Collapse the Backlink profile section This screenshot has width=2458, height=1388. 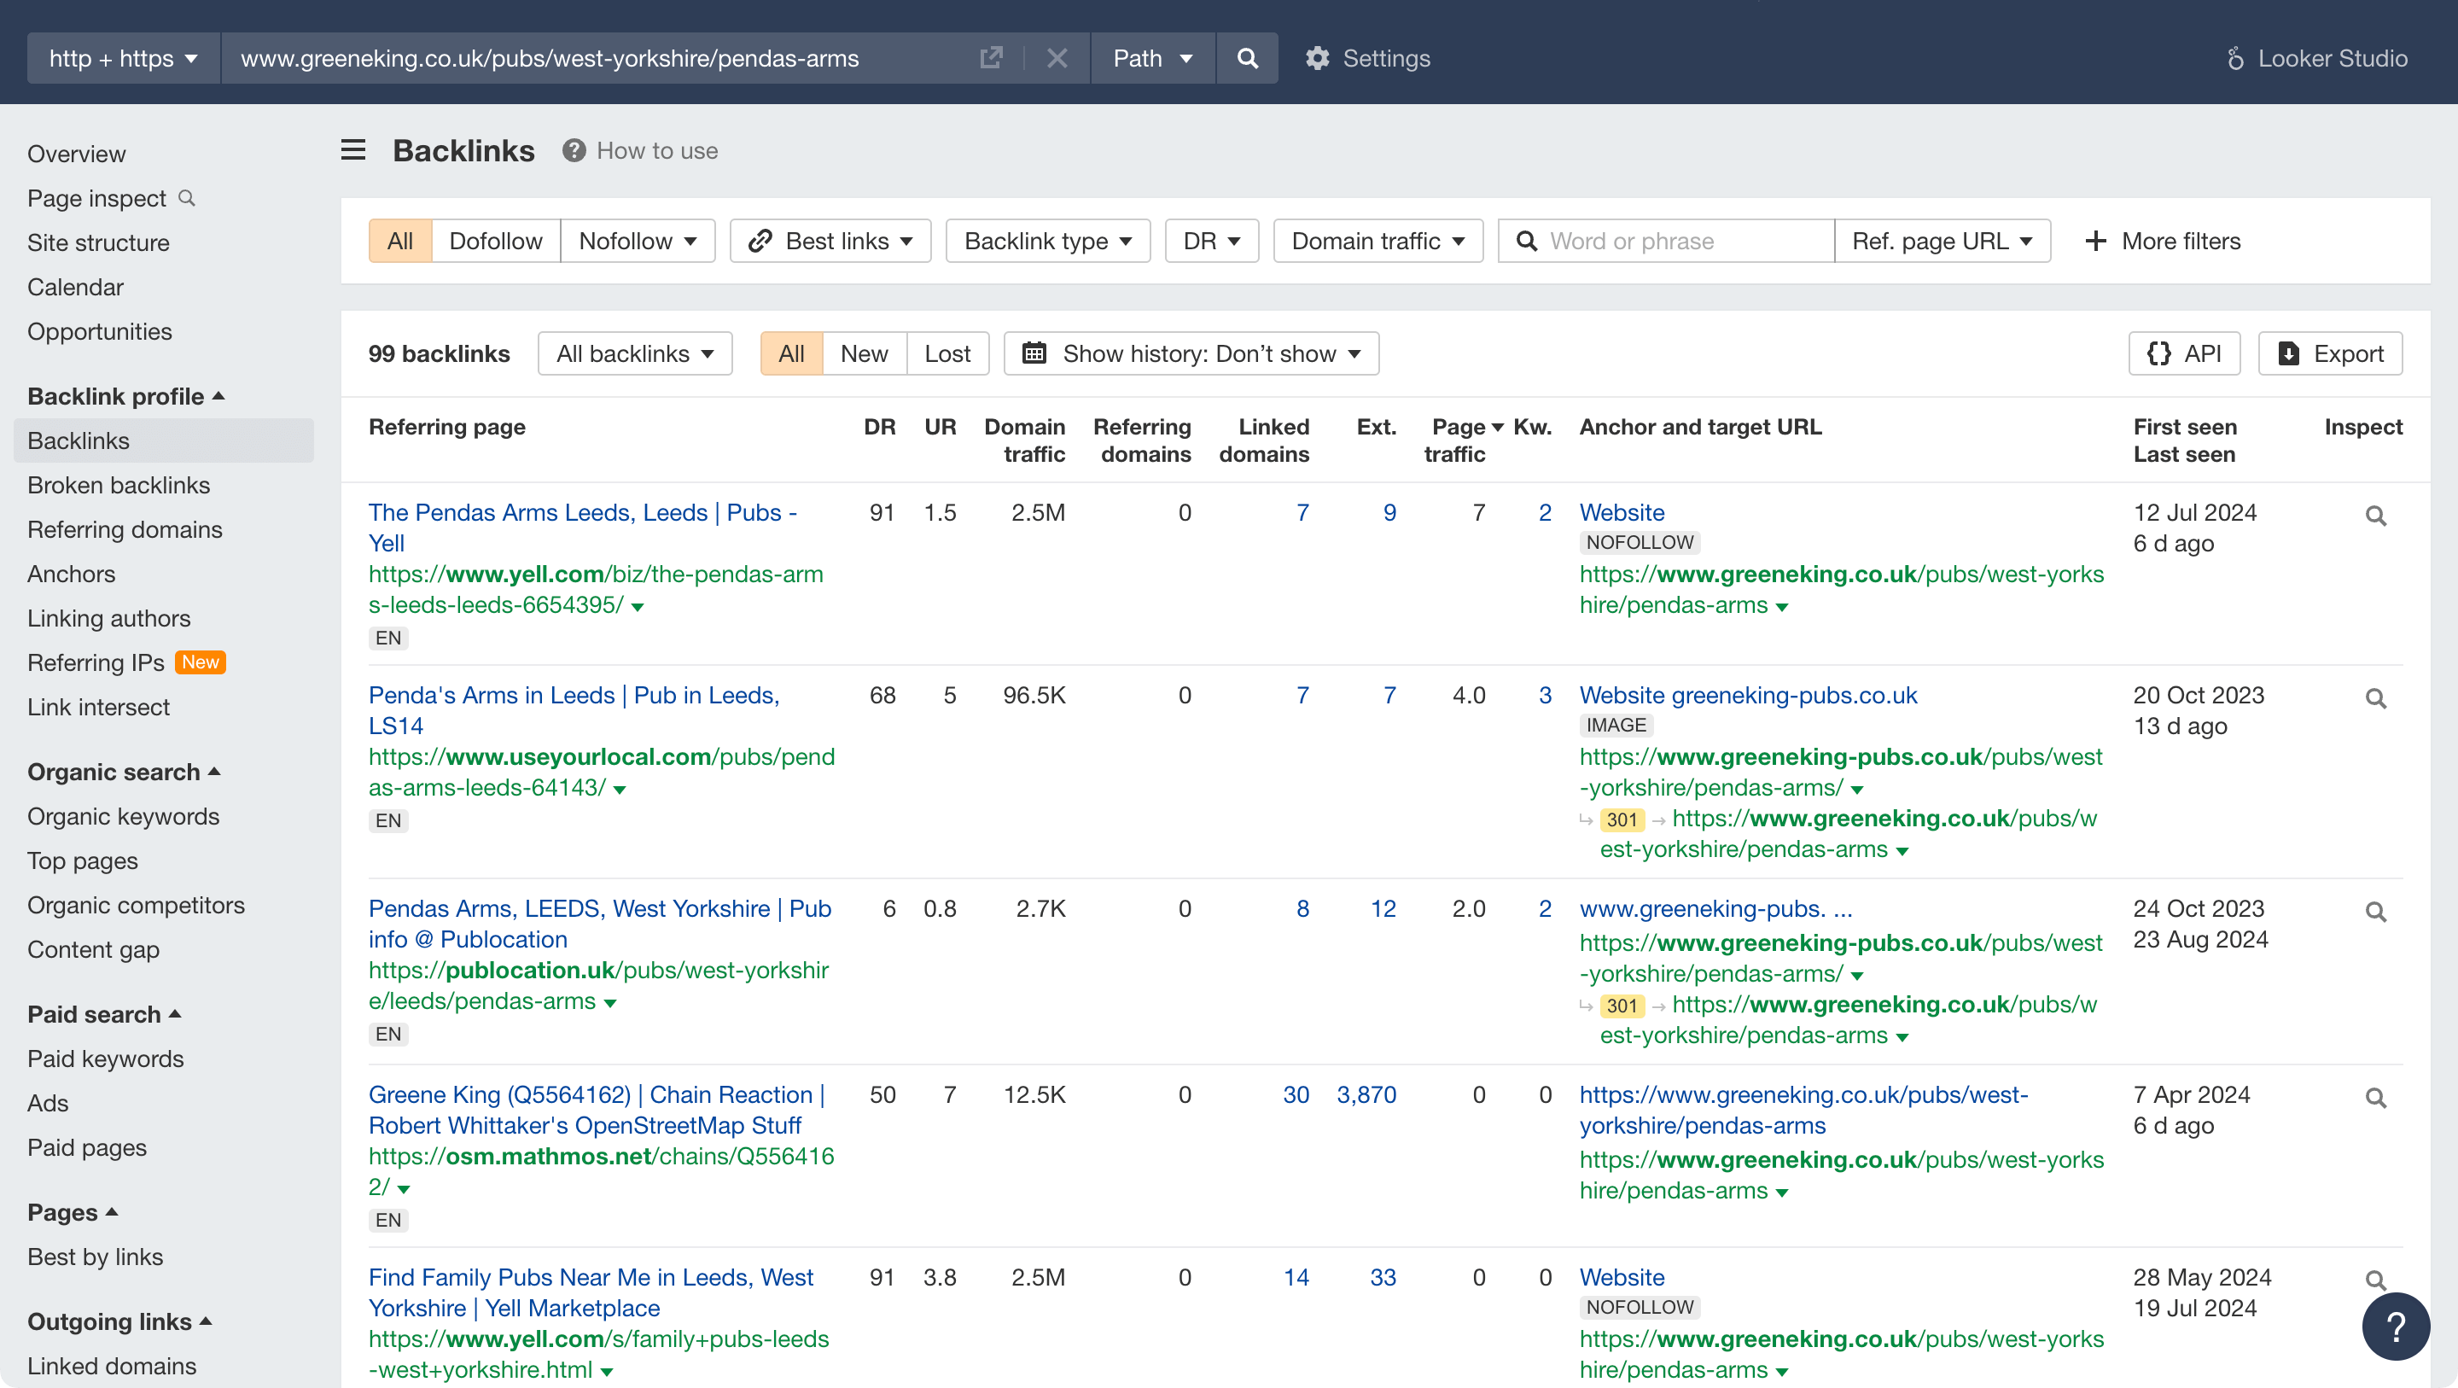(x=126, y=396)
